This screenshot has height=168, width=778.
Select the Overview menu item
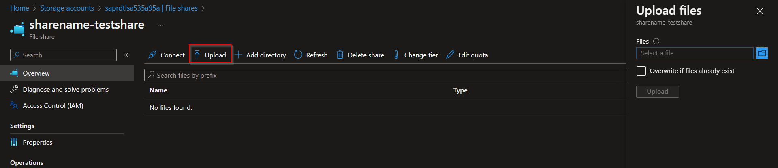point(67,73)
